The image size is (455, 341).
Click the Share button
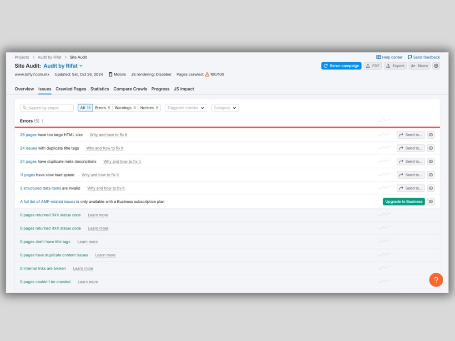click(x=420, y=66)
